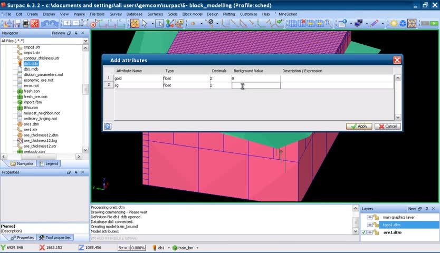Click the highlighted orbit view mode icon

[135, 24]
